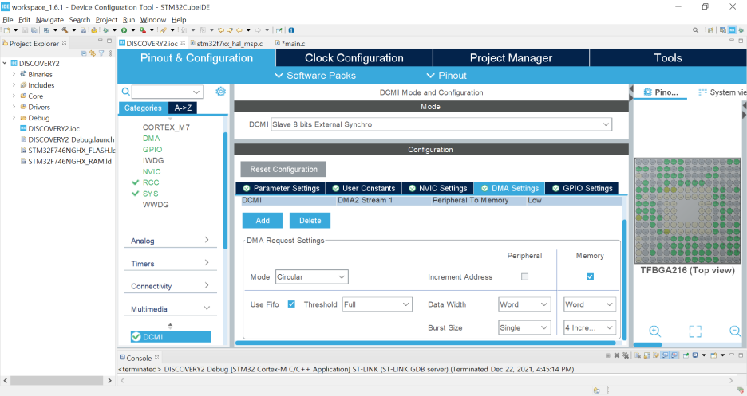Toggle the Use Fifo checkbox
747x396 pixels.
(291, 304)
